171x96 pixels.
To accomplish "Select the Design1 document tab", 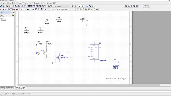I will point(21,88).
